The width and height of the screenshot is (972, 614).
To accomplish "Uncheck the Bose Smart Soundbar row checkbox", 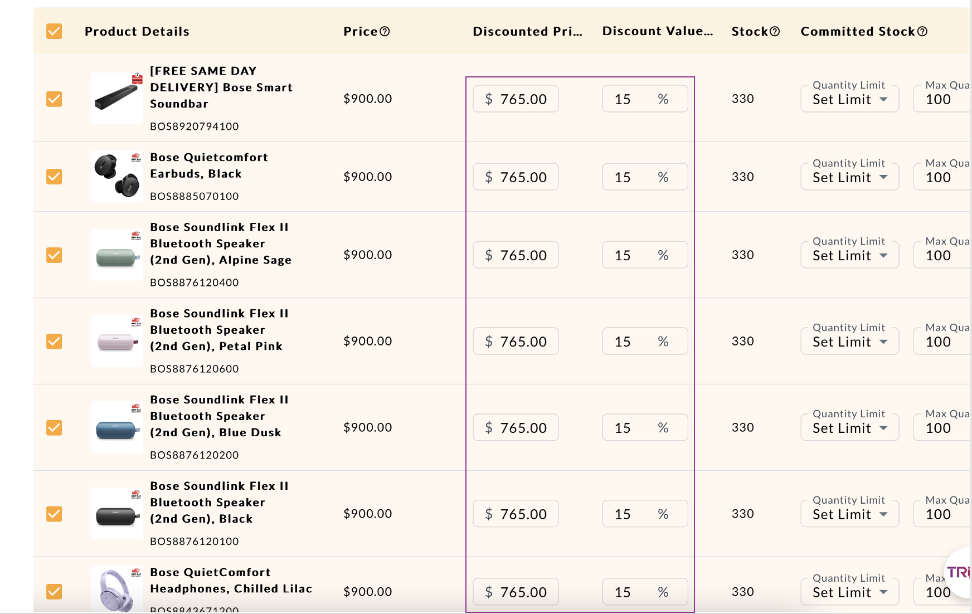I will [x=54, y=99].
